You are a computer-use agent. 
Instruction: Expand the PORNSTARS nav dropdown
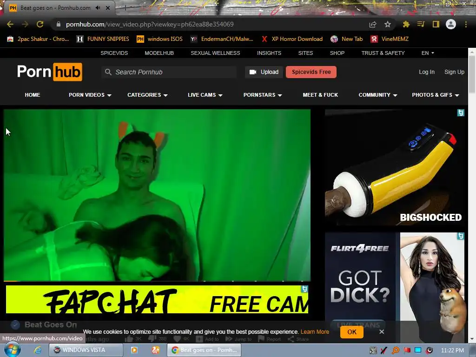coord(263,95)
